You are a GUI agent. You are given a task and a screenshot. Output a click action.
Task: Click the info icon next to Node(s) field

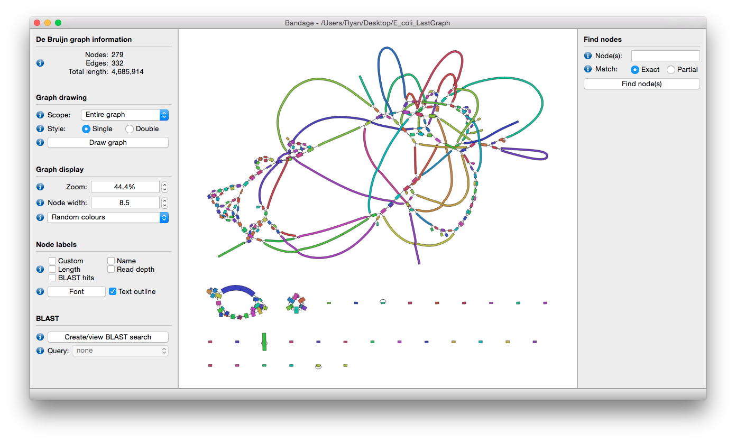click(x=587, y=56)
